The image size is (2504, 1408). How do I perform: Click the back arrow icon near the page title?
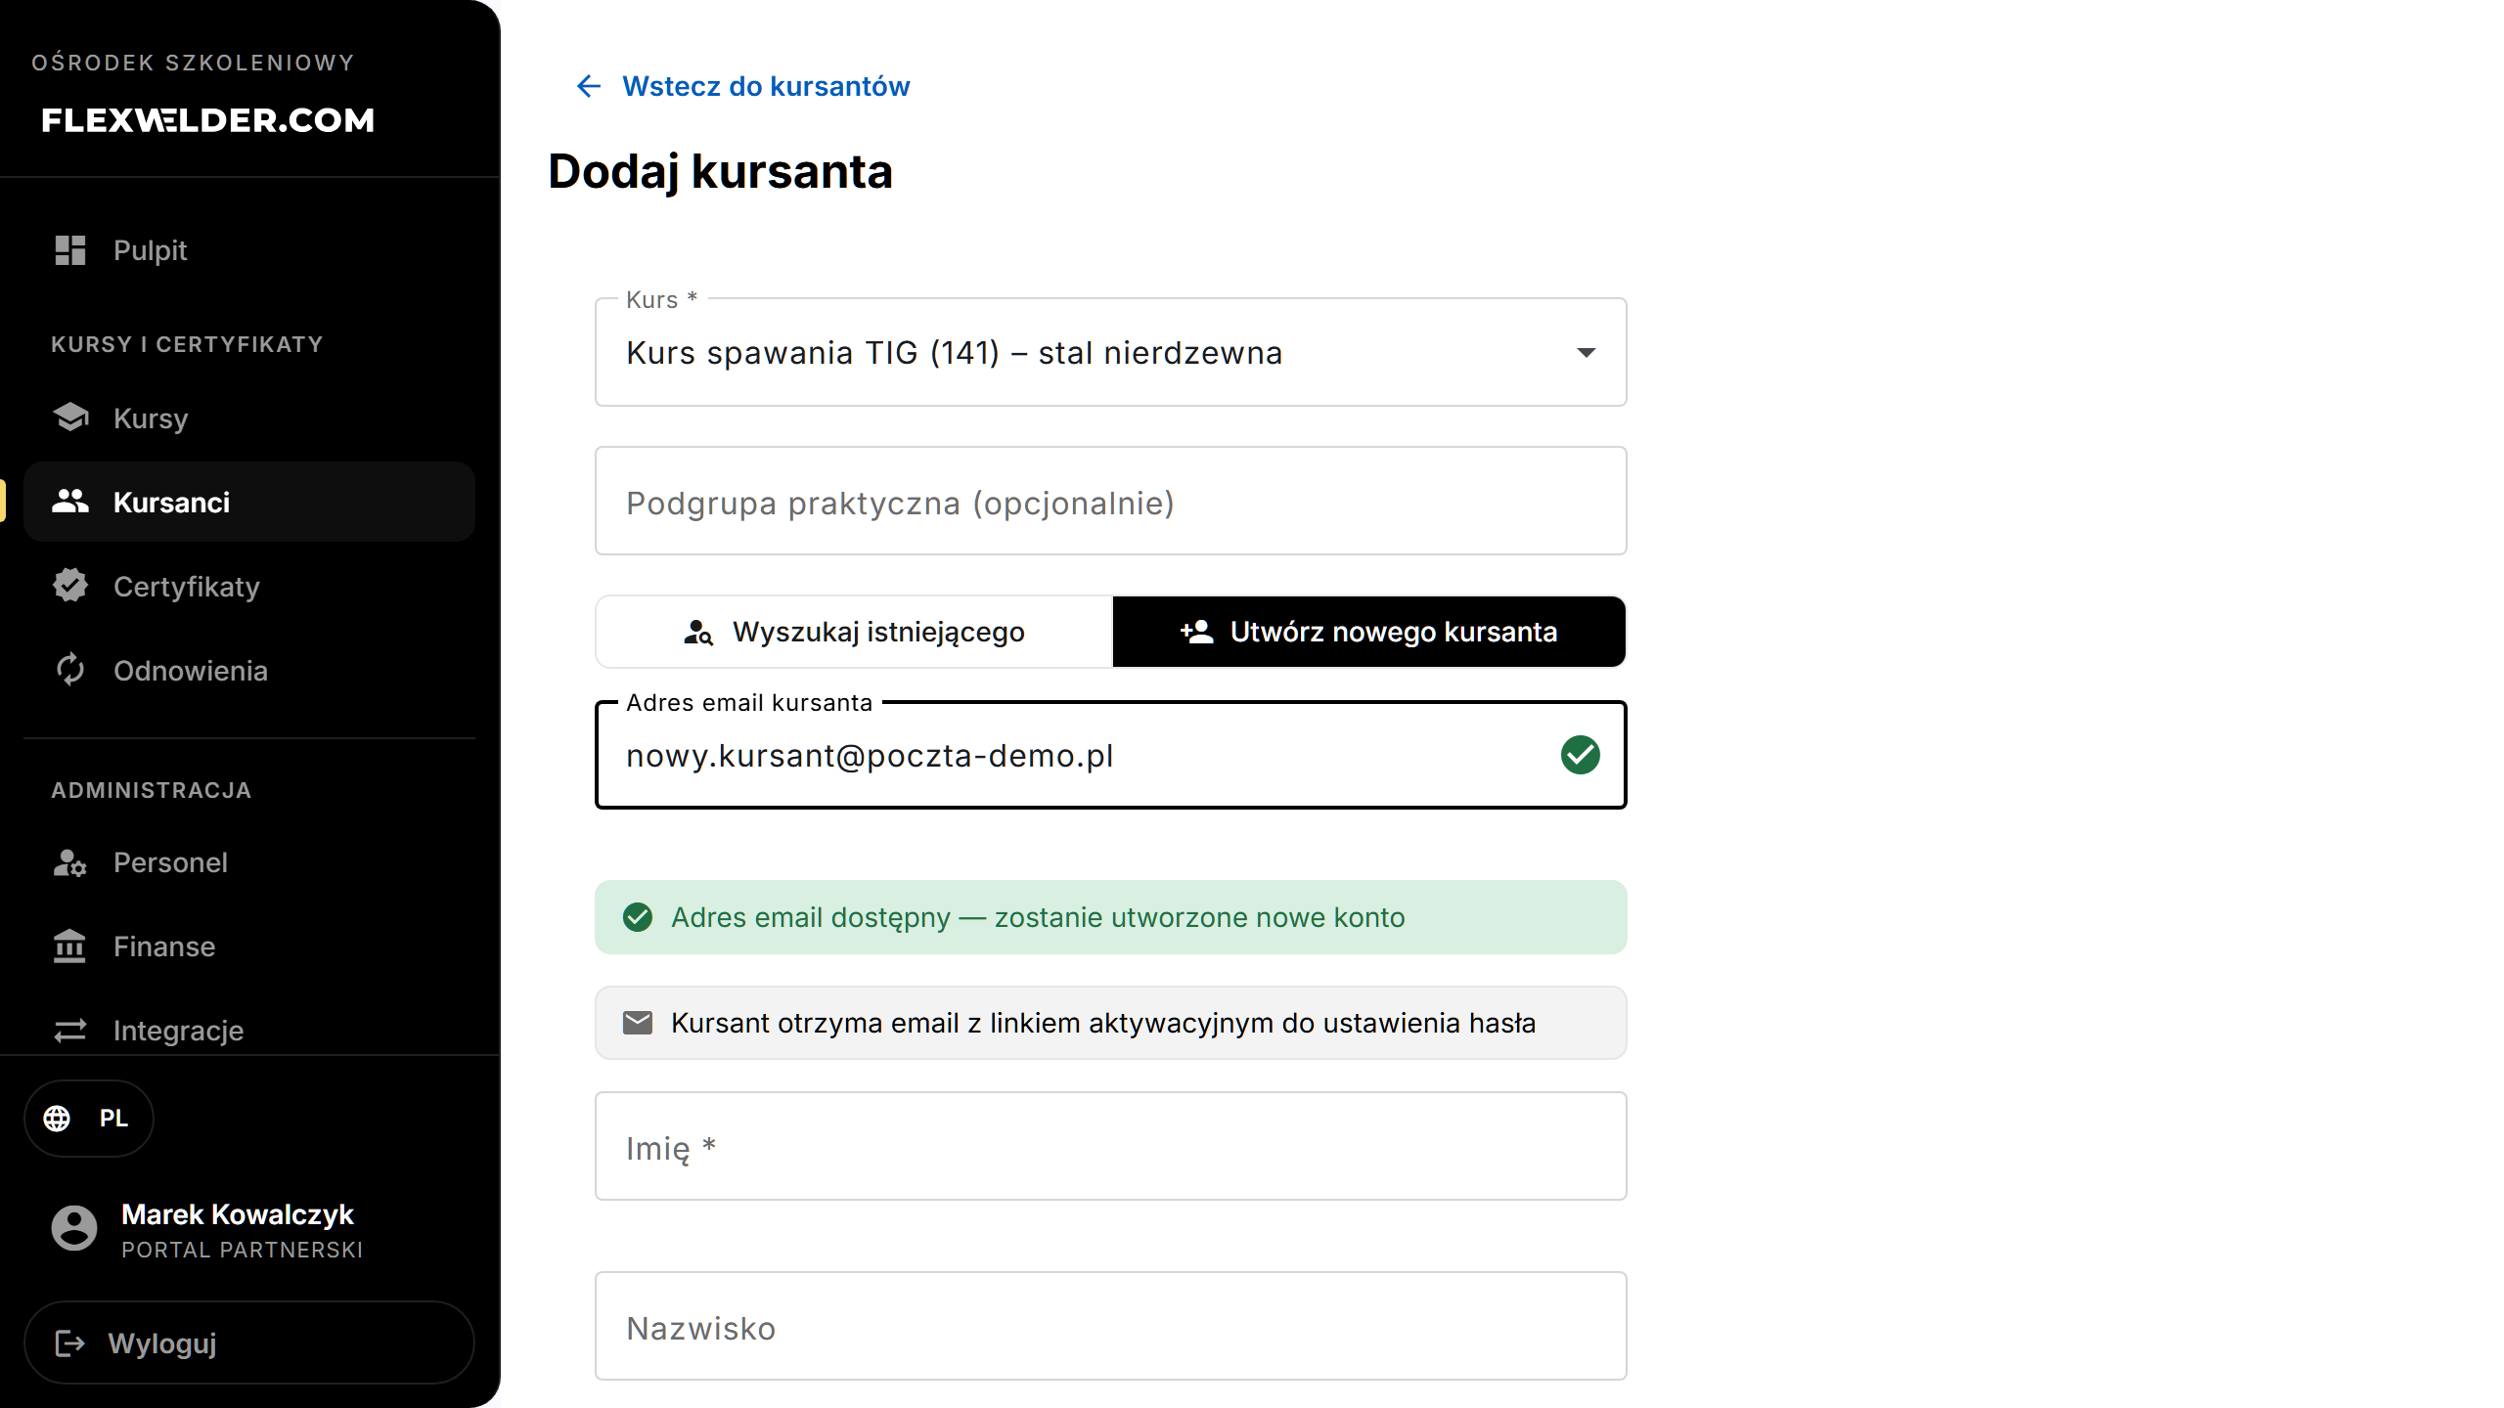pyautogui.click(x=589, y=86)
